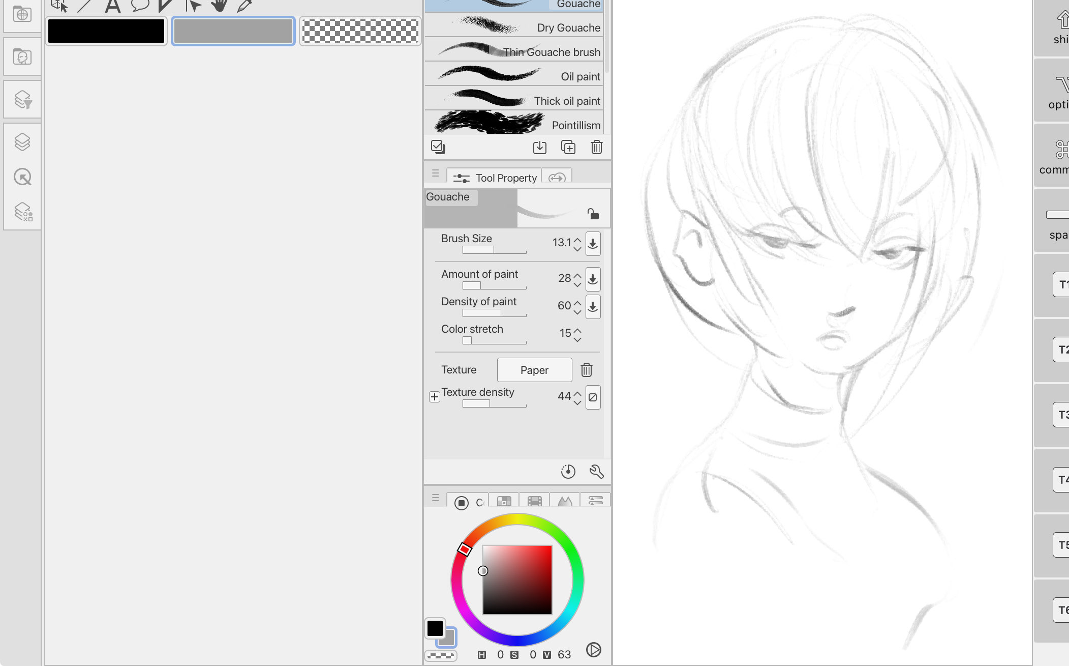Open the Layers panel from sidebar
The image size is (1069, 666).
(x=22, y=142)
